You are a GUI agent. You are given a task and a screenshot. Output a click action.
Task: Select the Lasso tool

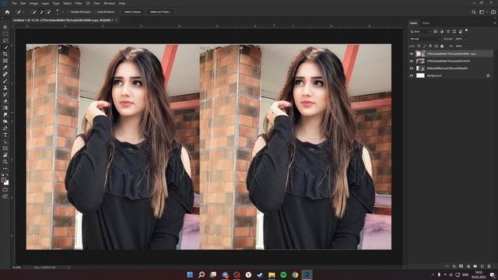(x=5, y=40)
